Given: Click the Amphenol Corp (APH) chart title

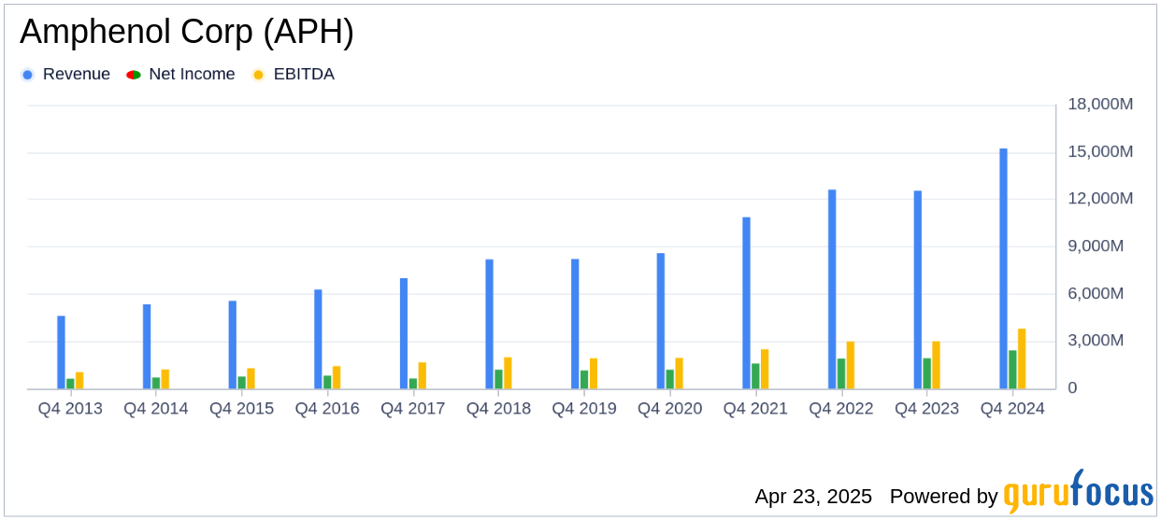Looking at the screenshot, I should [x=187, y=33].
